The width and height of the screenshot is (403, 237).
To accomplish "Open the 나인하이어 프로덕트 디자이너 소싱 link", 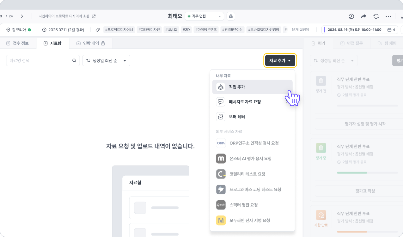I will [x=64, y=16].
